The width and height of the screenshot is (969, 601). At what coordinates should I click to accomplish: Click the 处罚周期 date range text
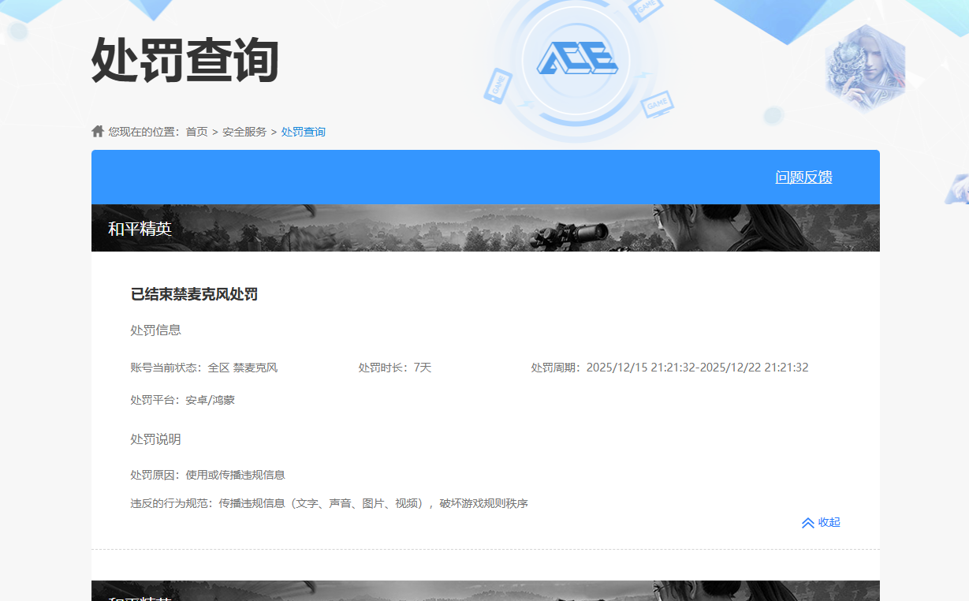pos(670,368)
